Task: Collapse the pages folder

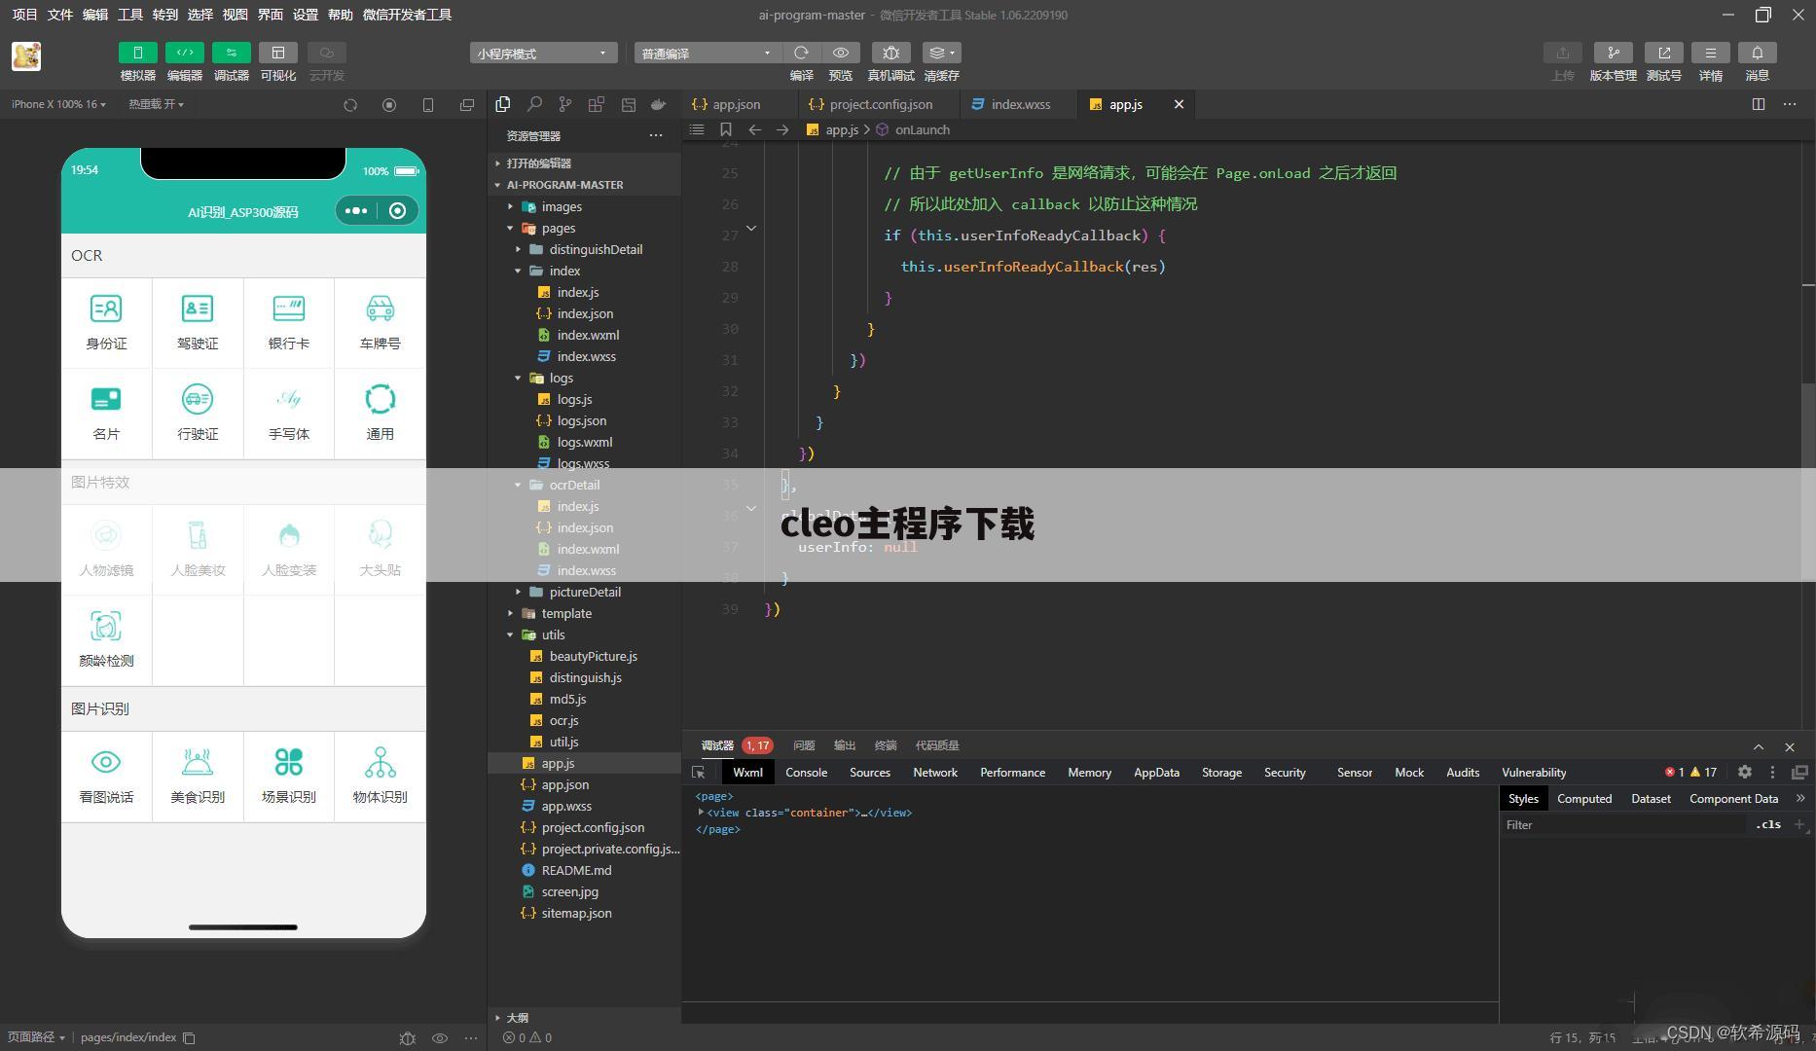Action: [584, 228]
